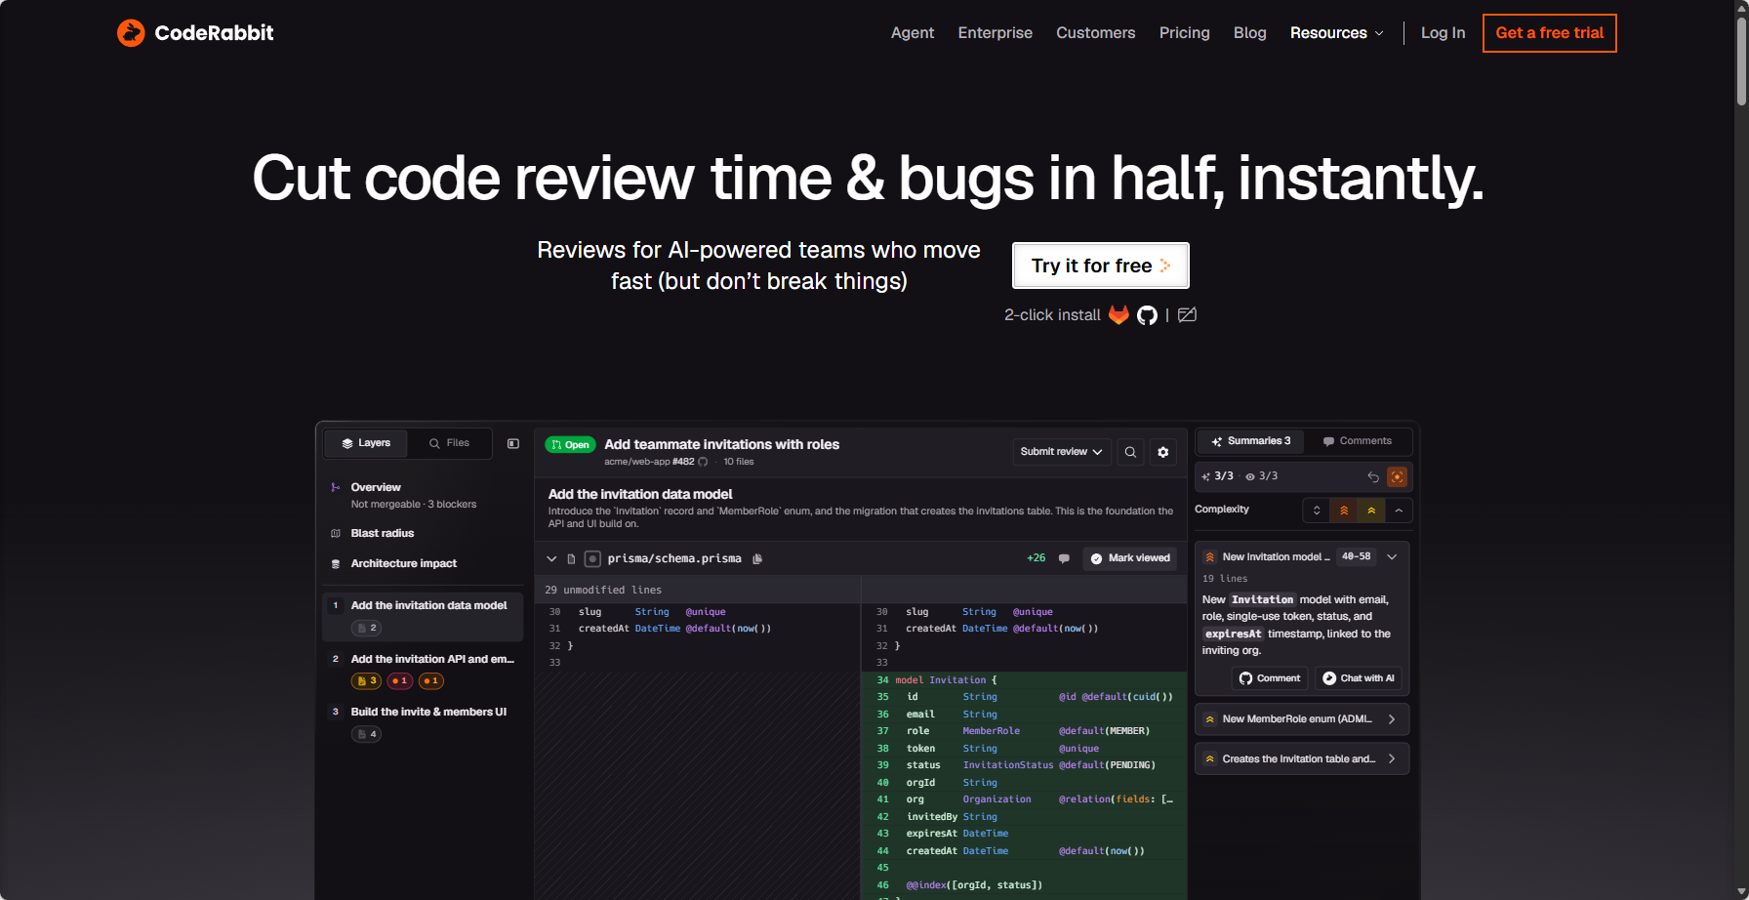Switch to the Layers tab

tap(366, 443)
